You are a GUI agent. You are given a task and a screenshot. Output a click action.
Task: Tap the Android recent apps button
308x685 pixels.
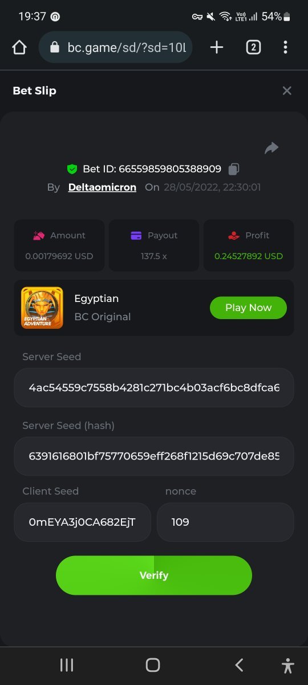(x=67, y=665)
